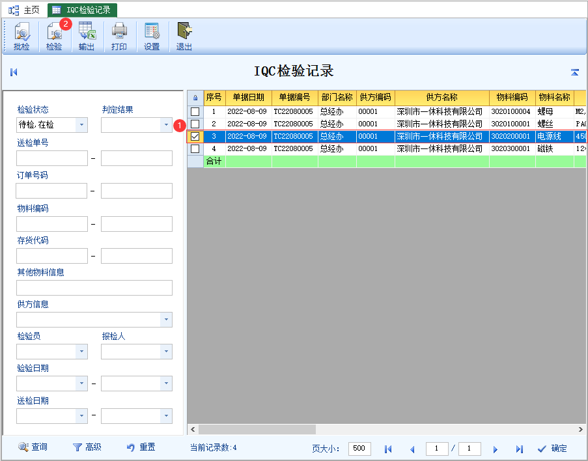Click the 送检单号 end input field
The image size is (588, 461).
[x=137, y=158]
